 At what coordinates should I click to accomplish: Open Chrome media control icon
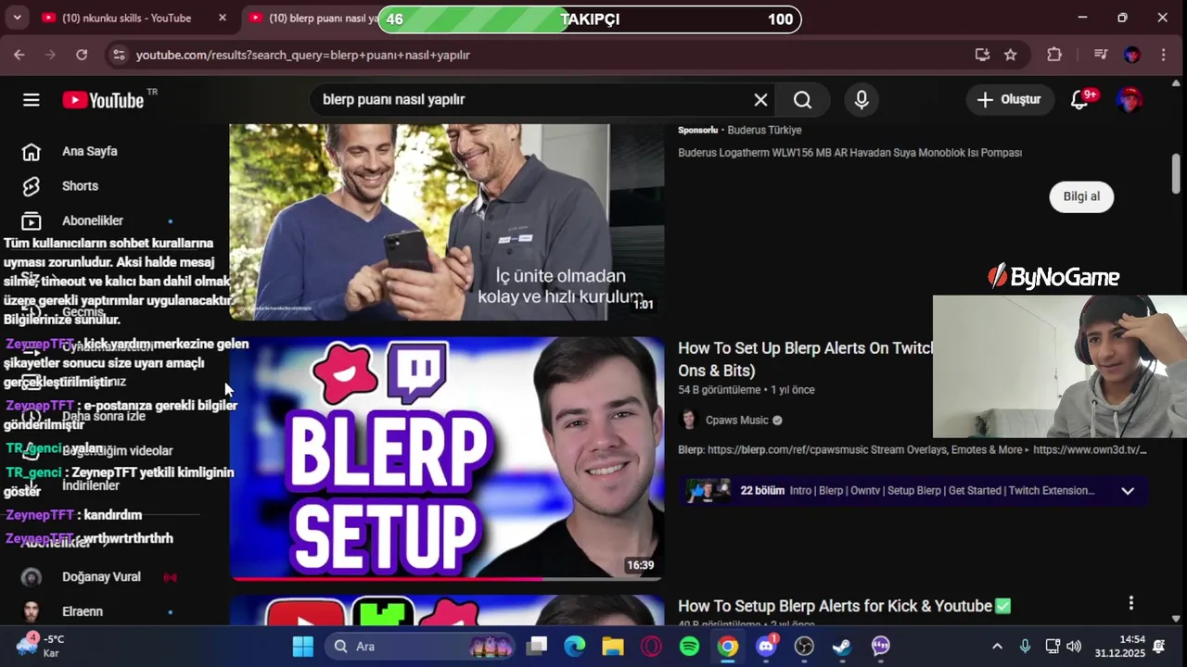tap(1101, 55)
